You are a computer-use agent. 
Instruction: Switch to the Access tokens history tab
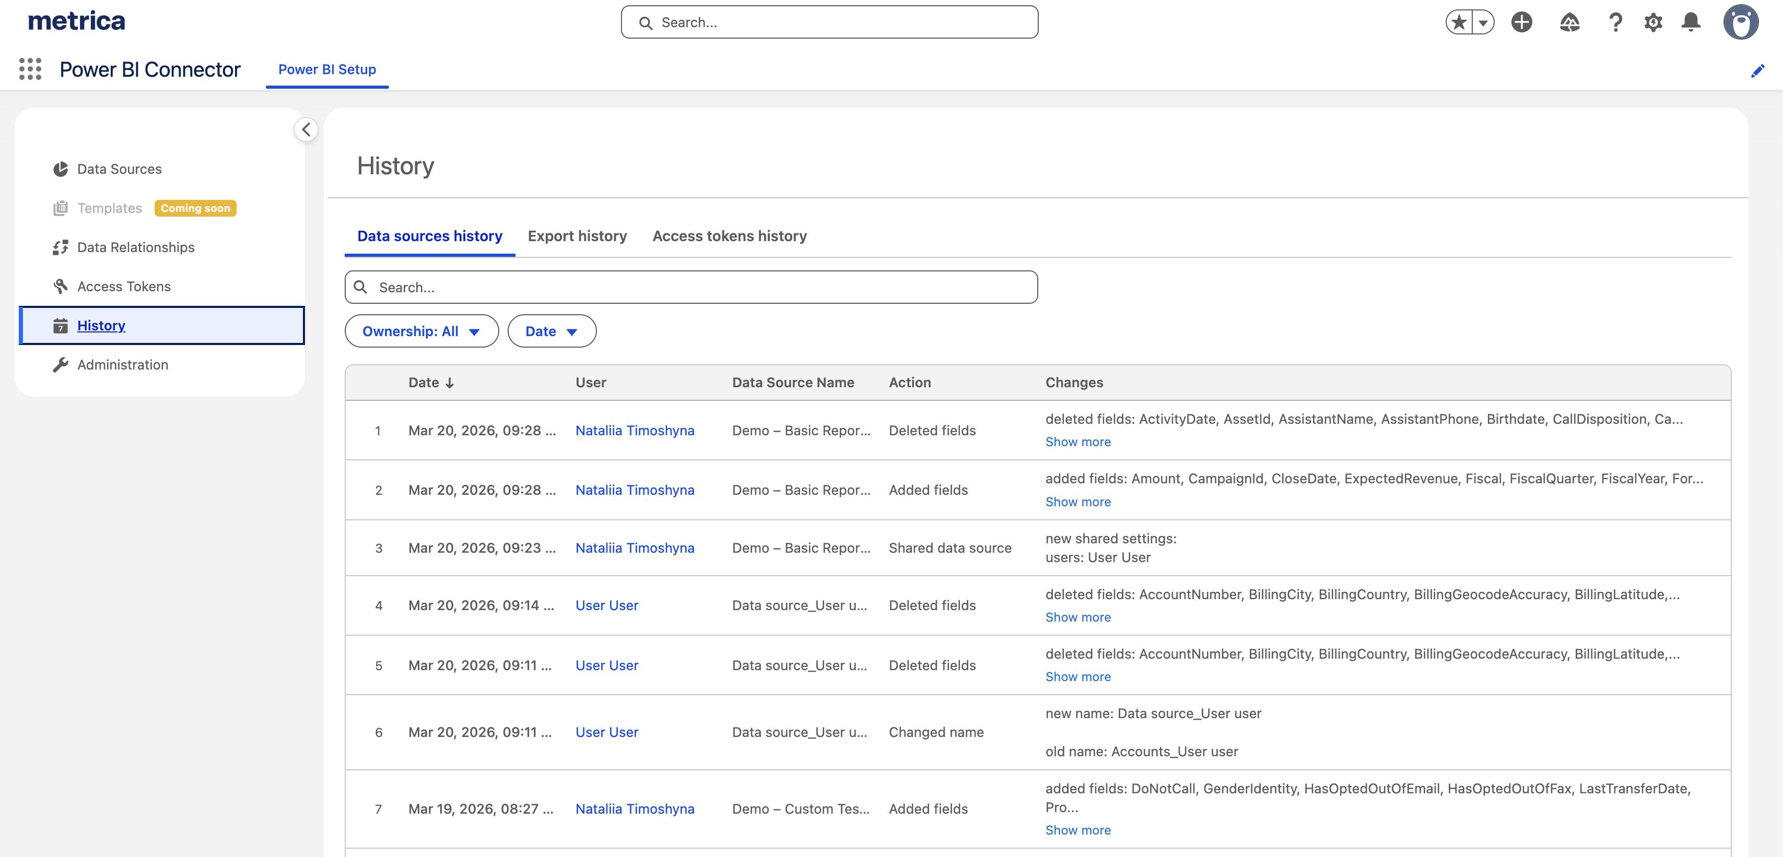point(729,236)
